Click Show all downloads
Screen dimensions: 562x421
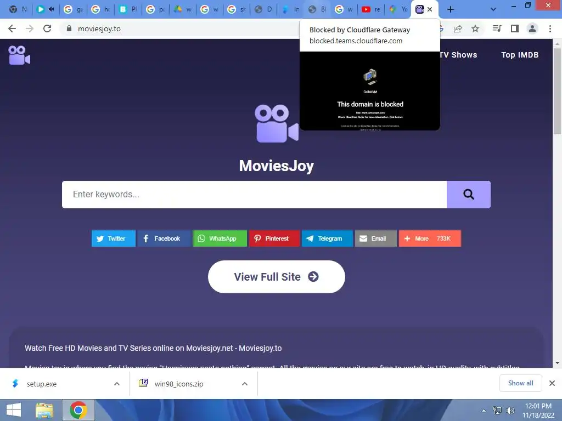point(520,383)
